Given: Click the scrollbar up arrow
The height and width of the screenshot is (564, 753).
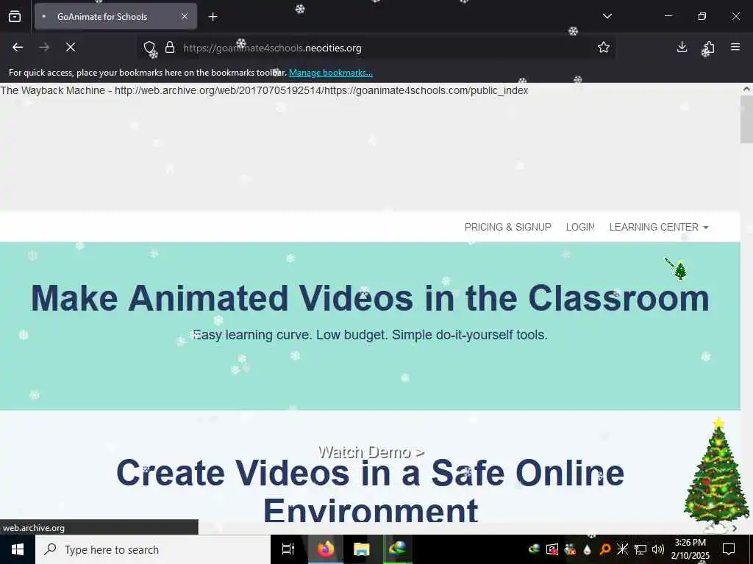Looking at the screenshot, I should pos(746,89).
